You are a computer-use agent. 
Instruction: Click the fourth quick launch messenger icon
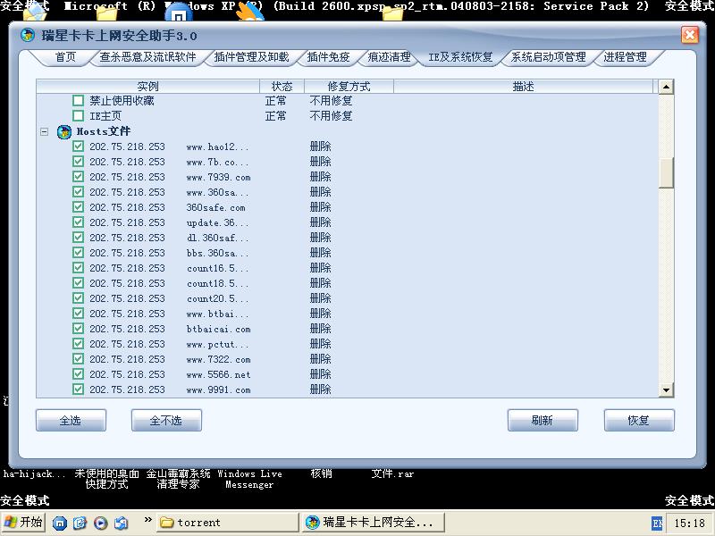coord(122,523)
